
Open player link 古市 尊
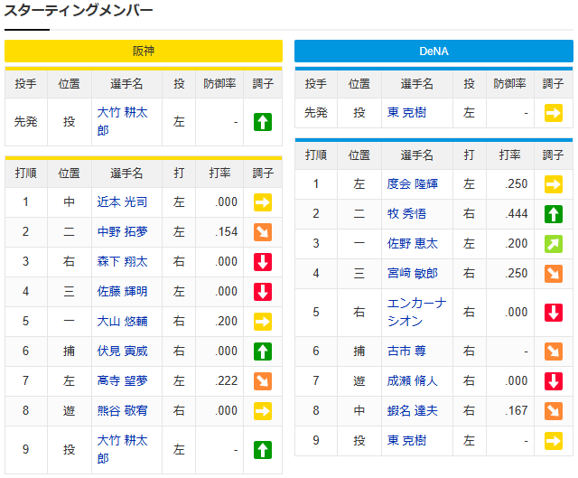[406, 351]
